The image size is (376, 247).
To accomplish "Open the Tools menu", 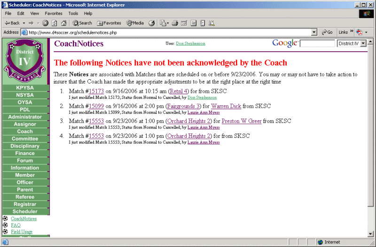I will click(x=73, y=14).
